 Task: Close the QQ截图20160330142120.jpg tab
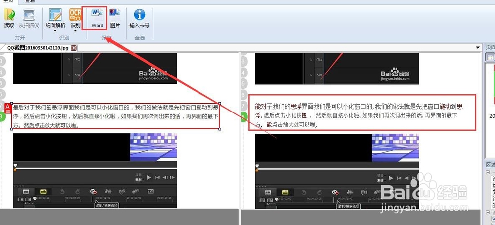tap(74, 48)
